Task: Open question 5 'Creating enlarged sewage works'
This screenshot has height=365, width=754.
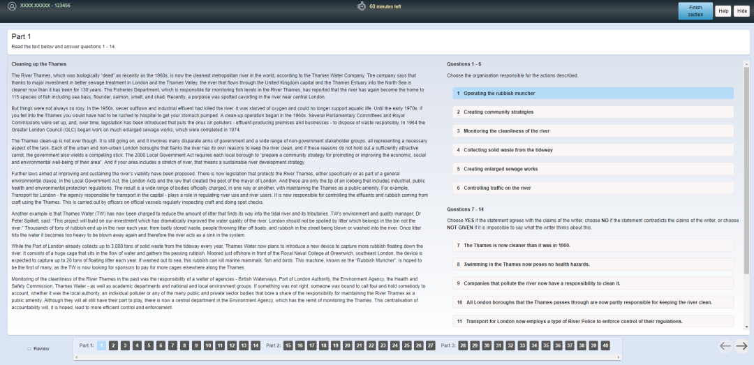Action: 592,169
